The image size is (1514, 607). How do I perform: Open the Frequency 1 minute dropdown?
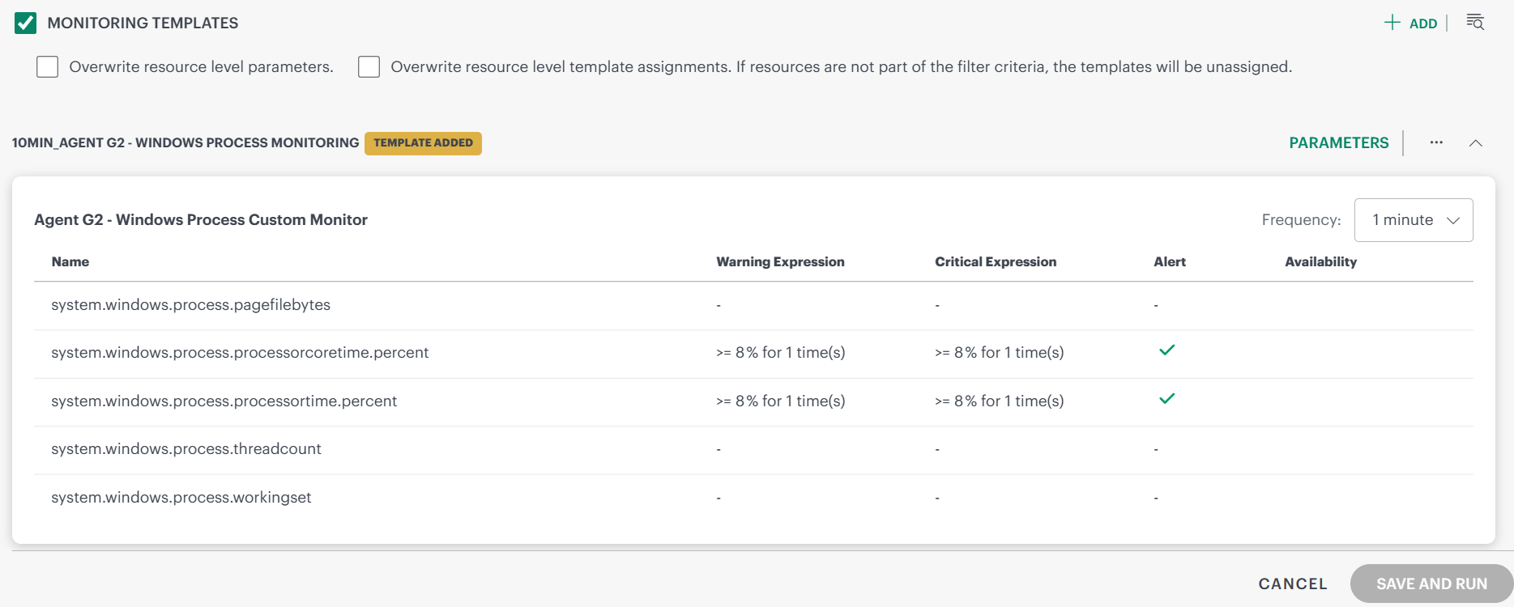point(1414,220)
